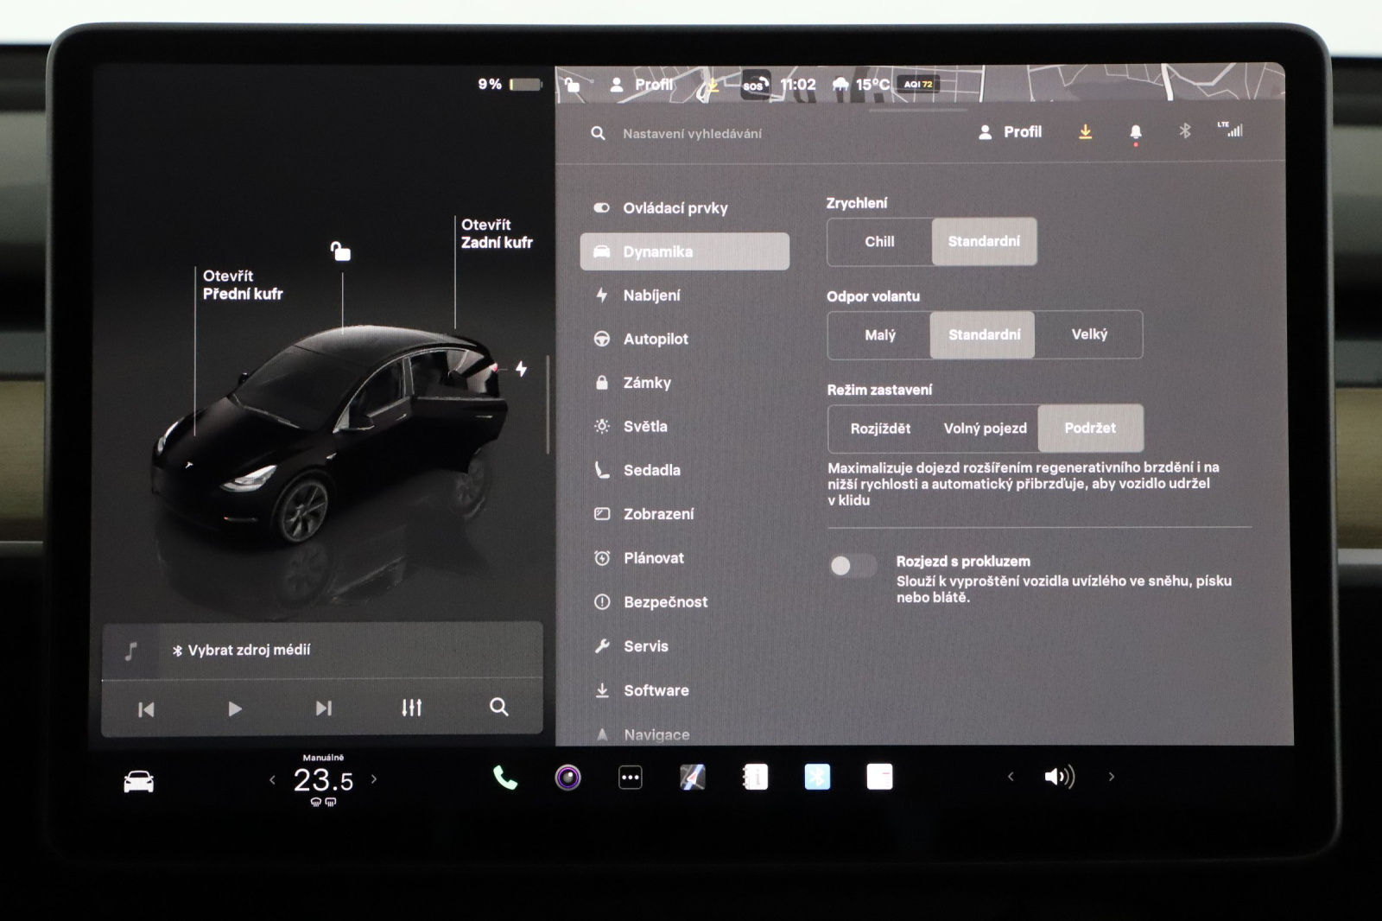Enable the Rozjezd s prokluzem switch

[853, 566]
